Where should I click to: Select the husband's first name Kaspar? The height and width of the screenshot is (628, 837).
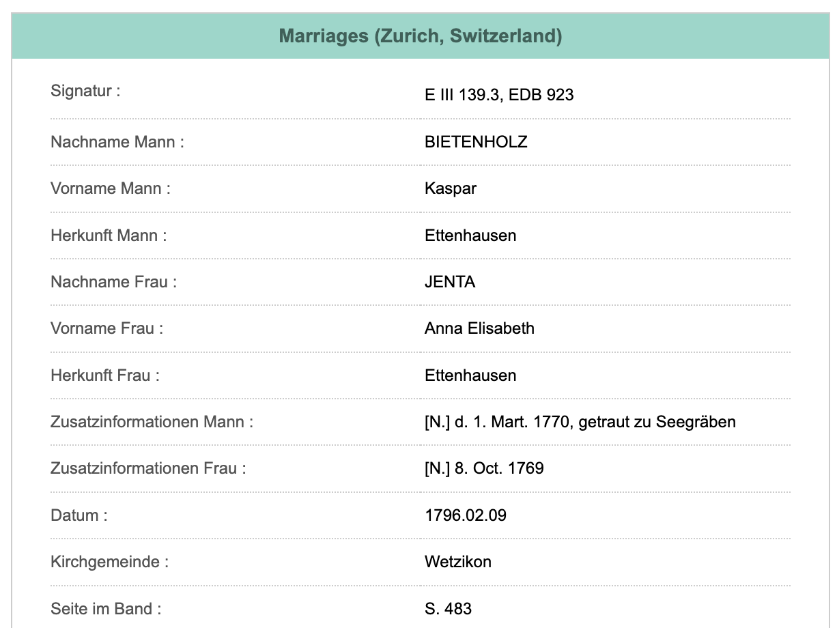pyautogui.click(x=450, y=188)
